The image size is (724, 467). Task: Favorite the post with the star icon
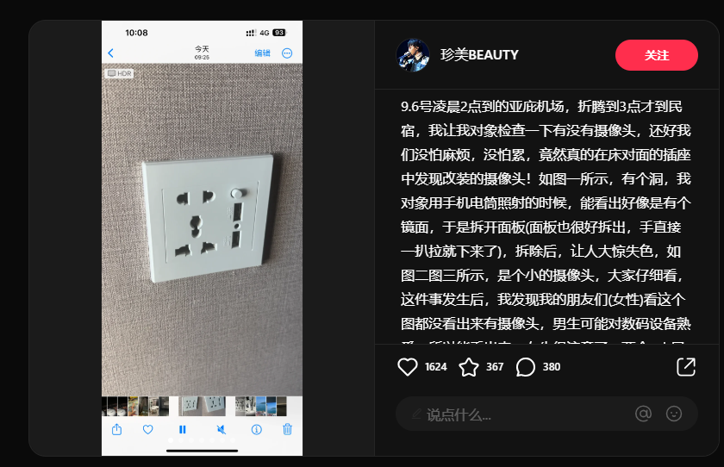(x=469, y=367)
